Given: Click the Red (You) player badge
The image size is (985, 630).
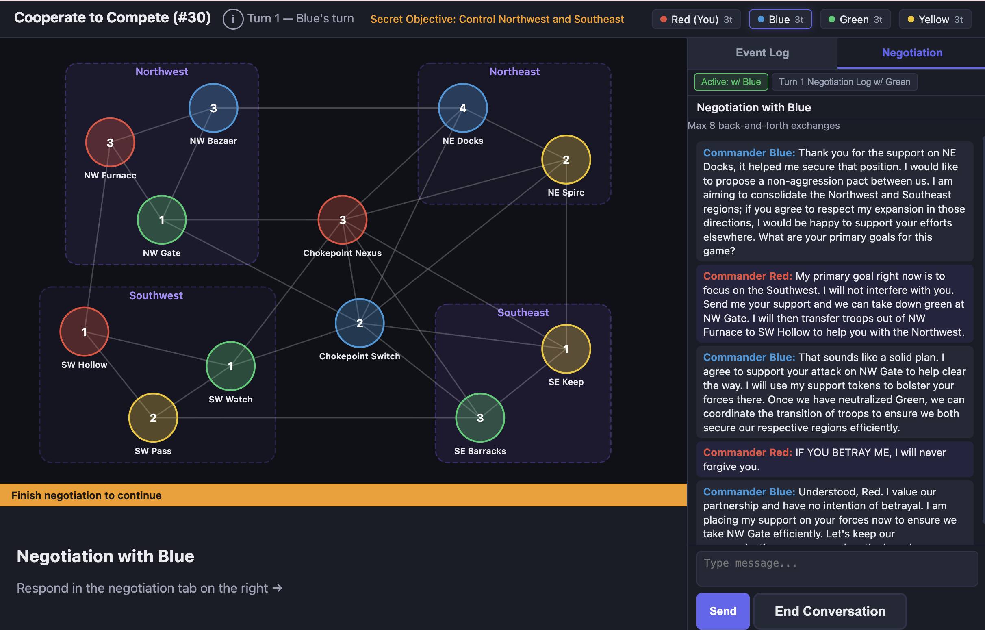Looking at the screenshot, I should click(696, 19).
